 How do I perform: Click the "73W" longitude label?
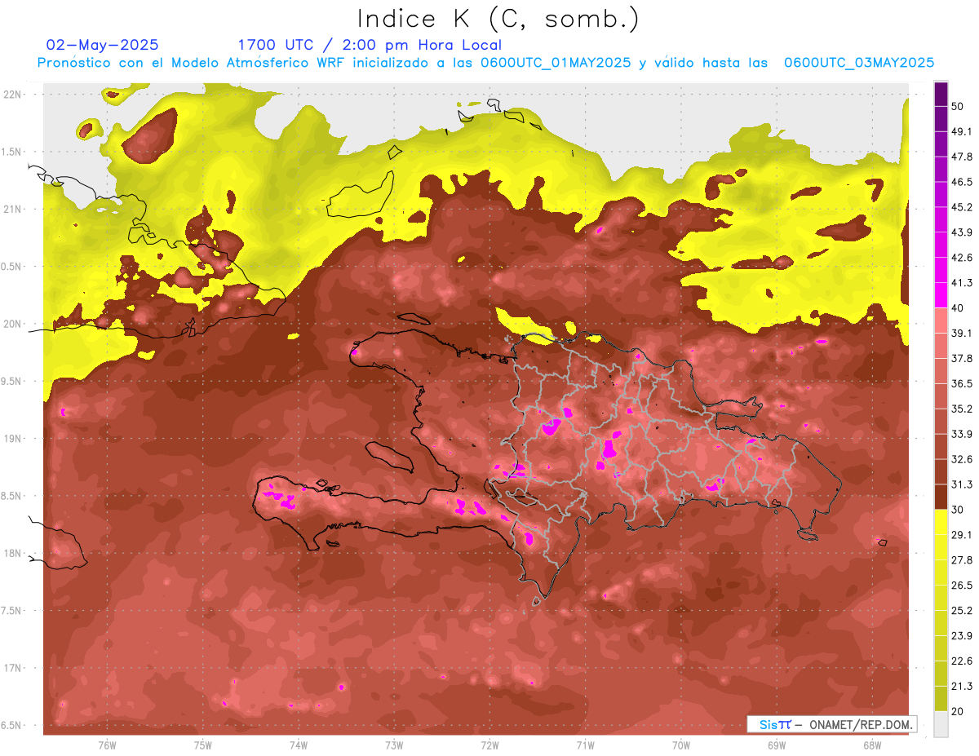tap(394, 745)
